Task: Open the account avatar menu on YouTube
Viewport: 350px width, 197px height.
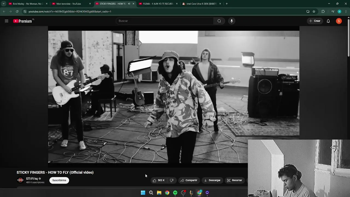Action: pyautogui.click(x=339, y=21)
